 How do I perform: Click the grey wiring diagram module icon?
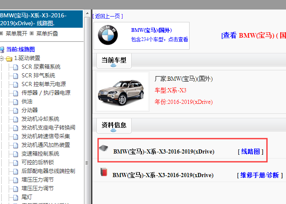103,148
